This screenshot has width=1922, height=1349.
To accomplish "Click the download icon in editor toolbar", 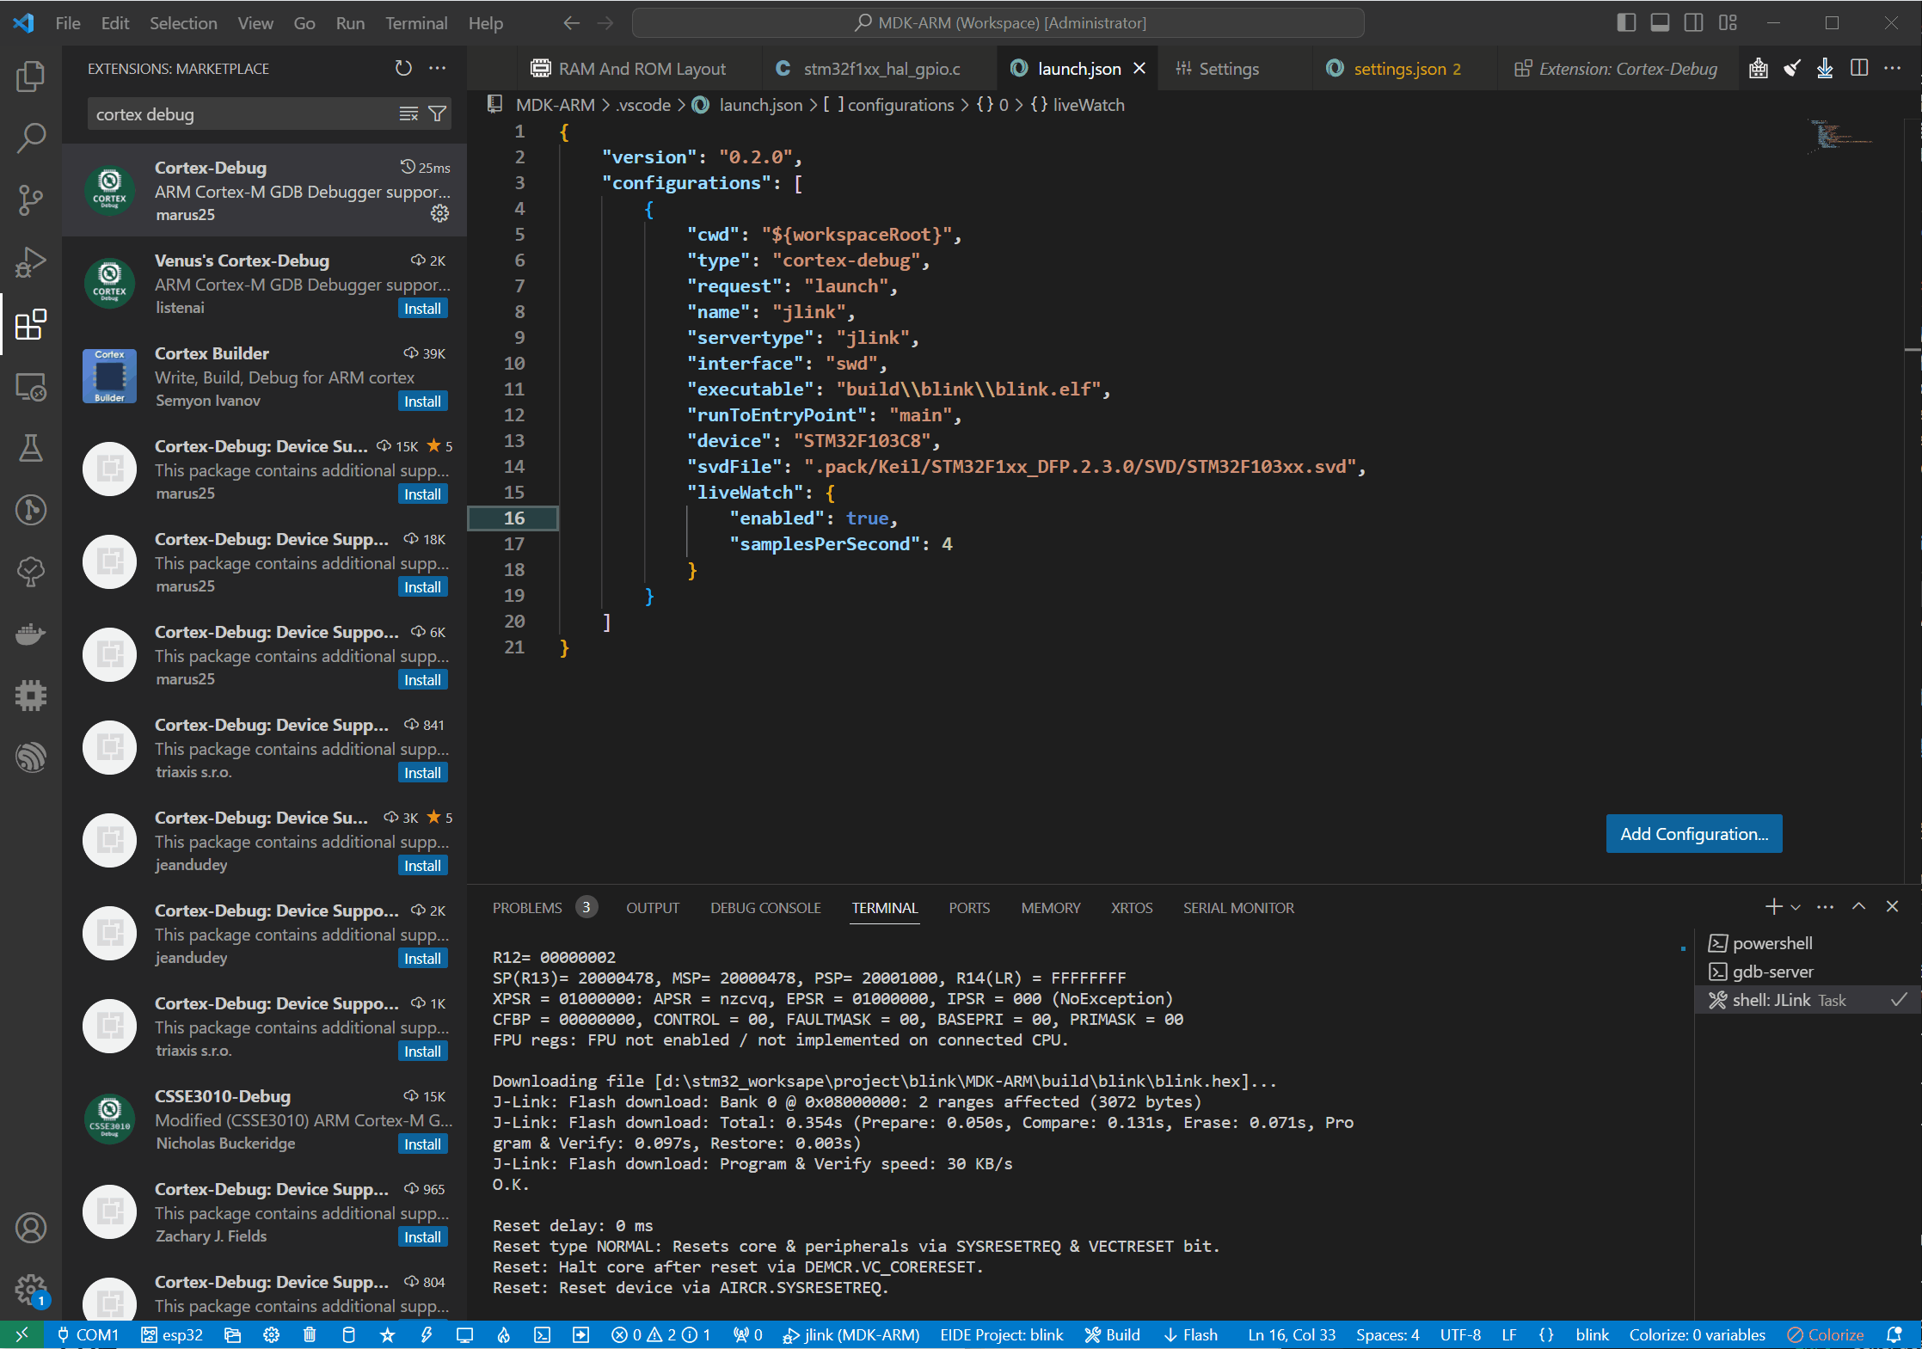I will pyautogui.click(x=1825, y=68).
